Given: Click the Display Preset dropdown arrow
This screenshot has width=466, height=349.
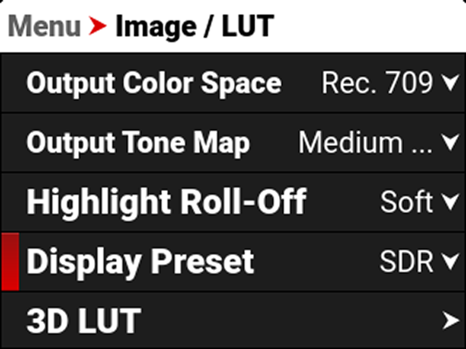Looking at the screenshot, I should pos(451,261).
